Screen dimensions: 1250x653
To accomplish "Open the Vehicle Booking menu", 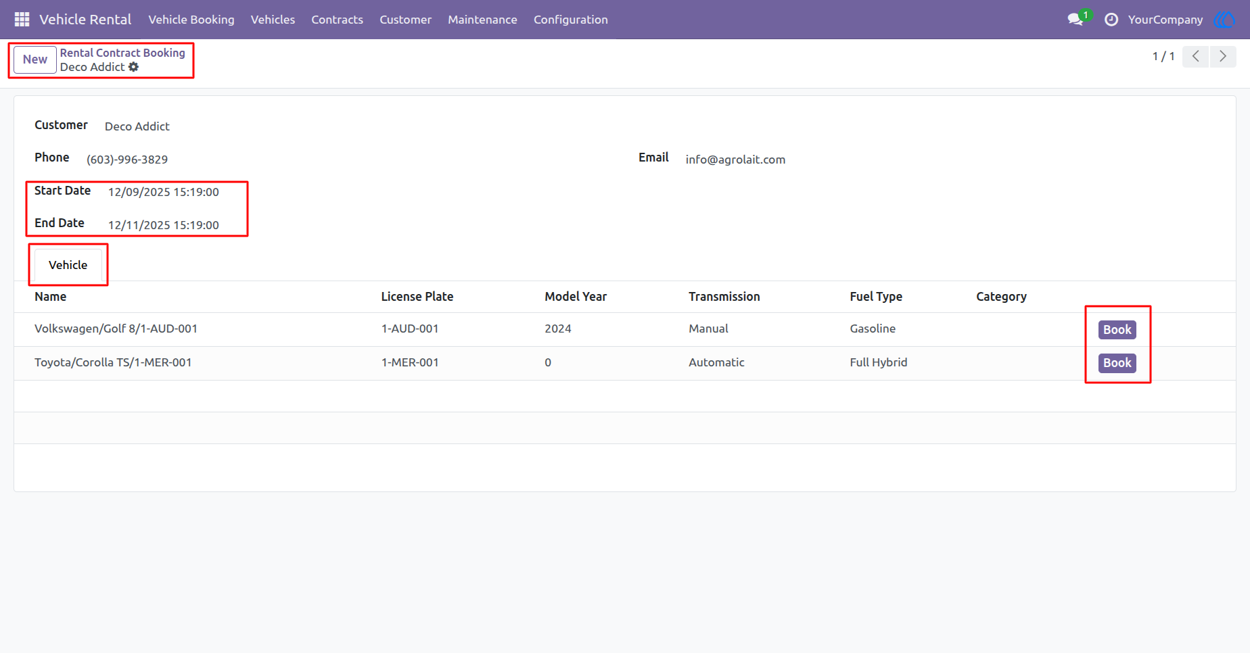I will tap(191, 20).
